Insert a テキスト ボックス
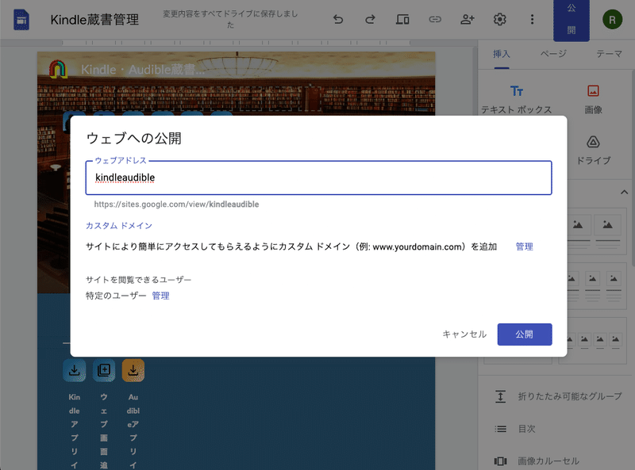The image size is (635, 470). [517, 100]
